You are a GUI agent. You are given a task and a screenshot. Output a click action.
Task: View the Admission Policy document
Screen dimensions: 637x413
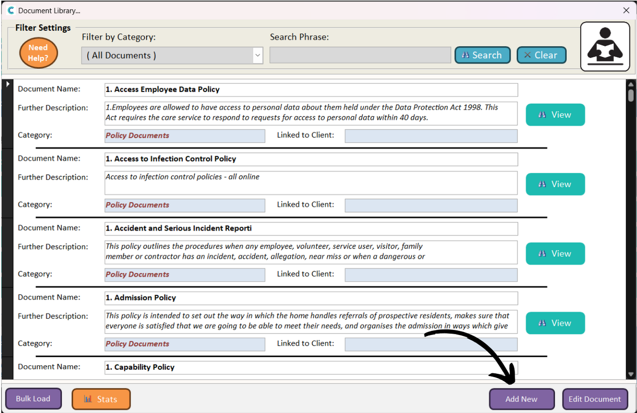(555, 323)
